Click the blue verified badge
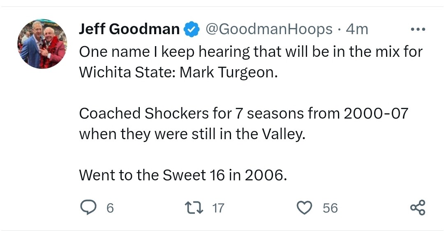This screenshot has width=444, height=231. point(192,30)
